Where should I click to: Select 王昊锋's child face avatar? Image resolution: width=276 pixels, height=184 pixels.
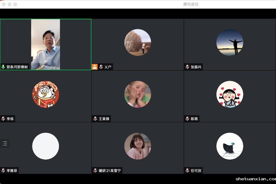pos(138,94)
